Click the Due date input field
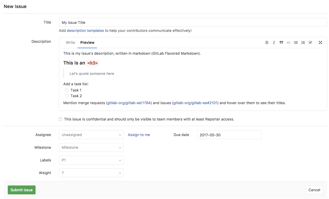 click(229, 135)
